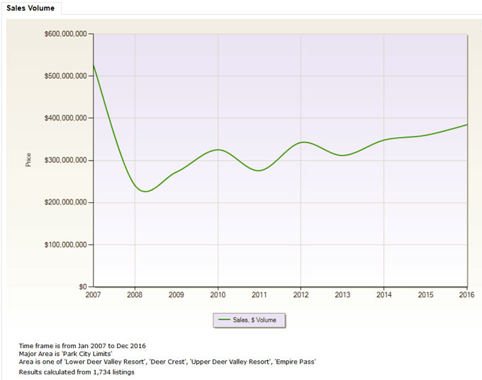This screenshot has width=482, height=380.
Task: Click the 2012 year label
Action: tap(301, 295)
